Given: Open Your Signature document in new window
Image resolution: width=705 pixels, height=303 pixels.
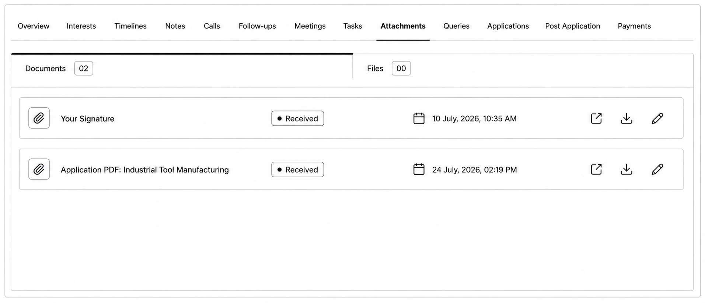Looking at the screenshot, I should coord(596,118).
